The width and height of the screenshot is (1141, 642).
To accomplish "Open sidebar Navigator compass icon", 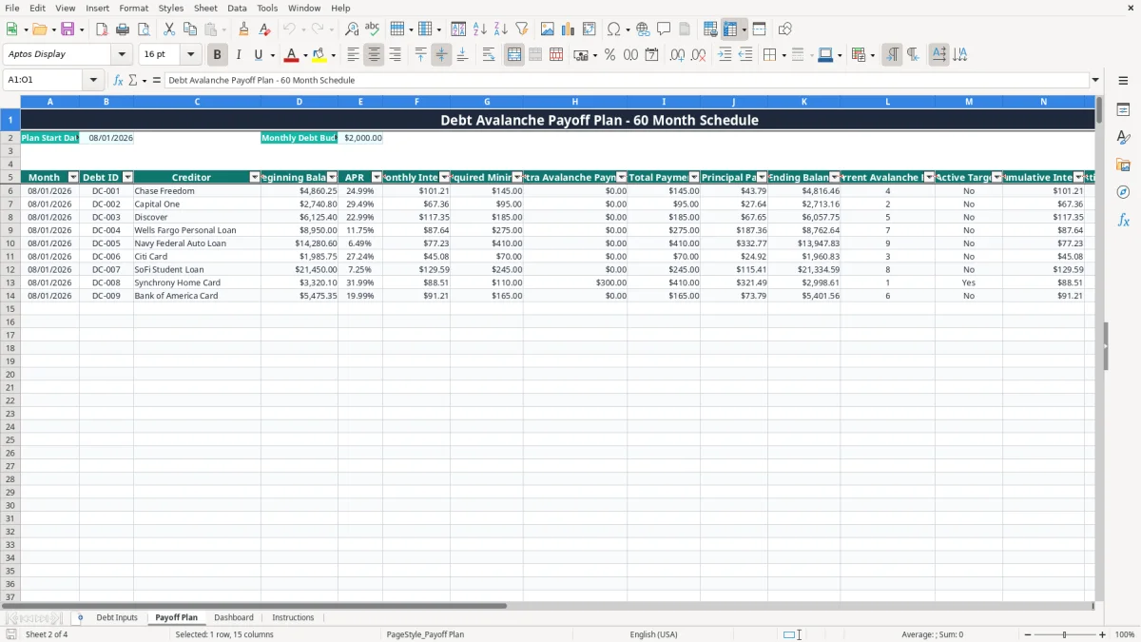I will [1123, 192].
